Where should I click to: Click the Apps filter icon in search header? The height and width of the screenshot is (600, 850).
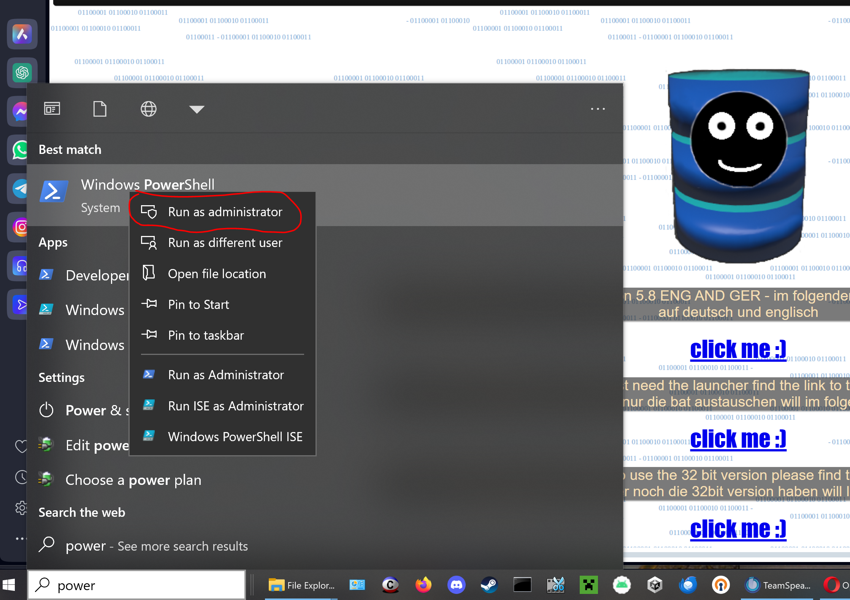(52, 109)
